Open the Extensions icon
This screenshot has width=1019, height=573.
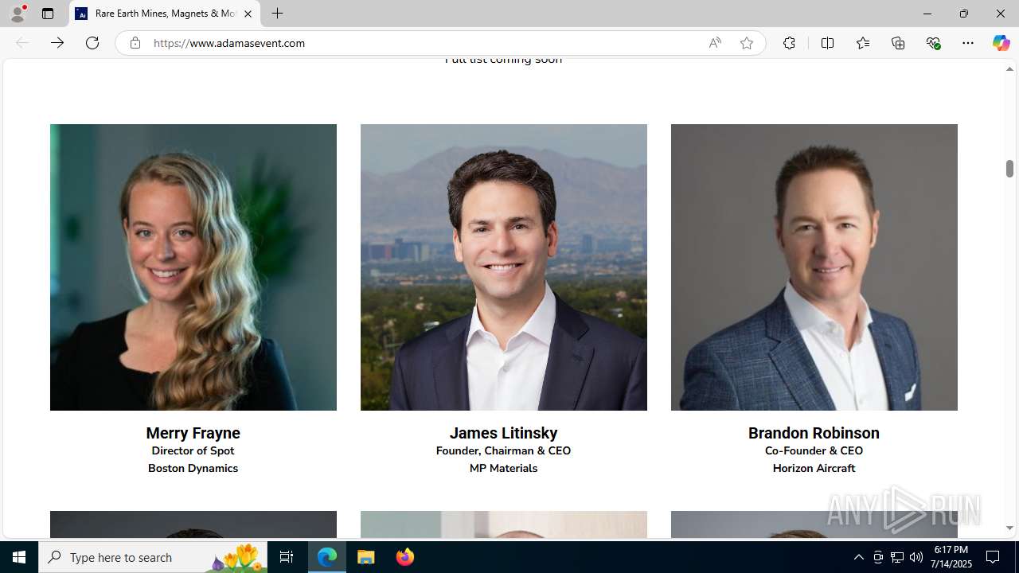click(789, 43)
